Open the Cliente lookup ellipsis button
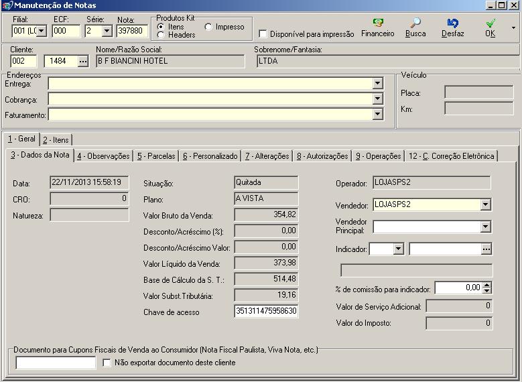 point(83,62)
